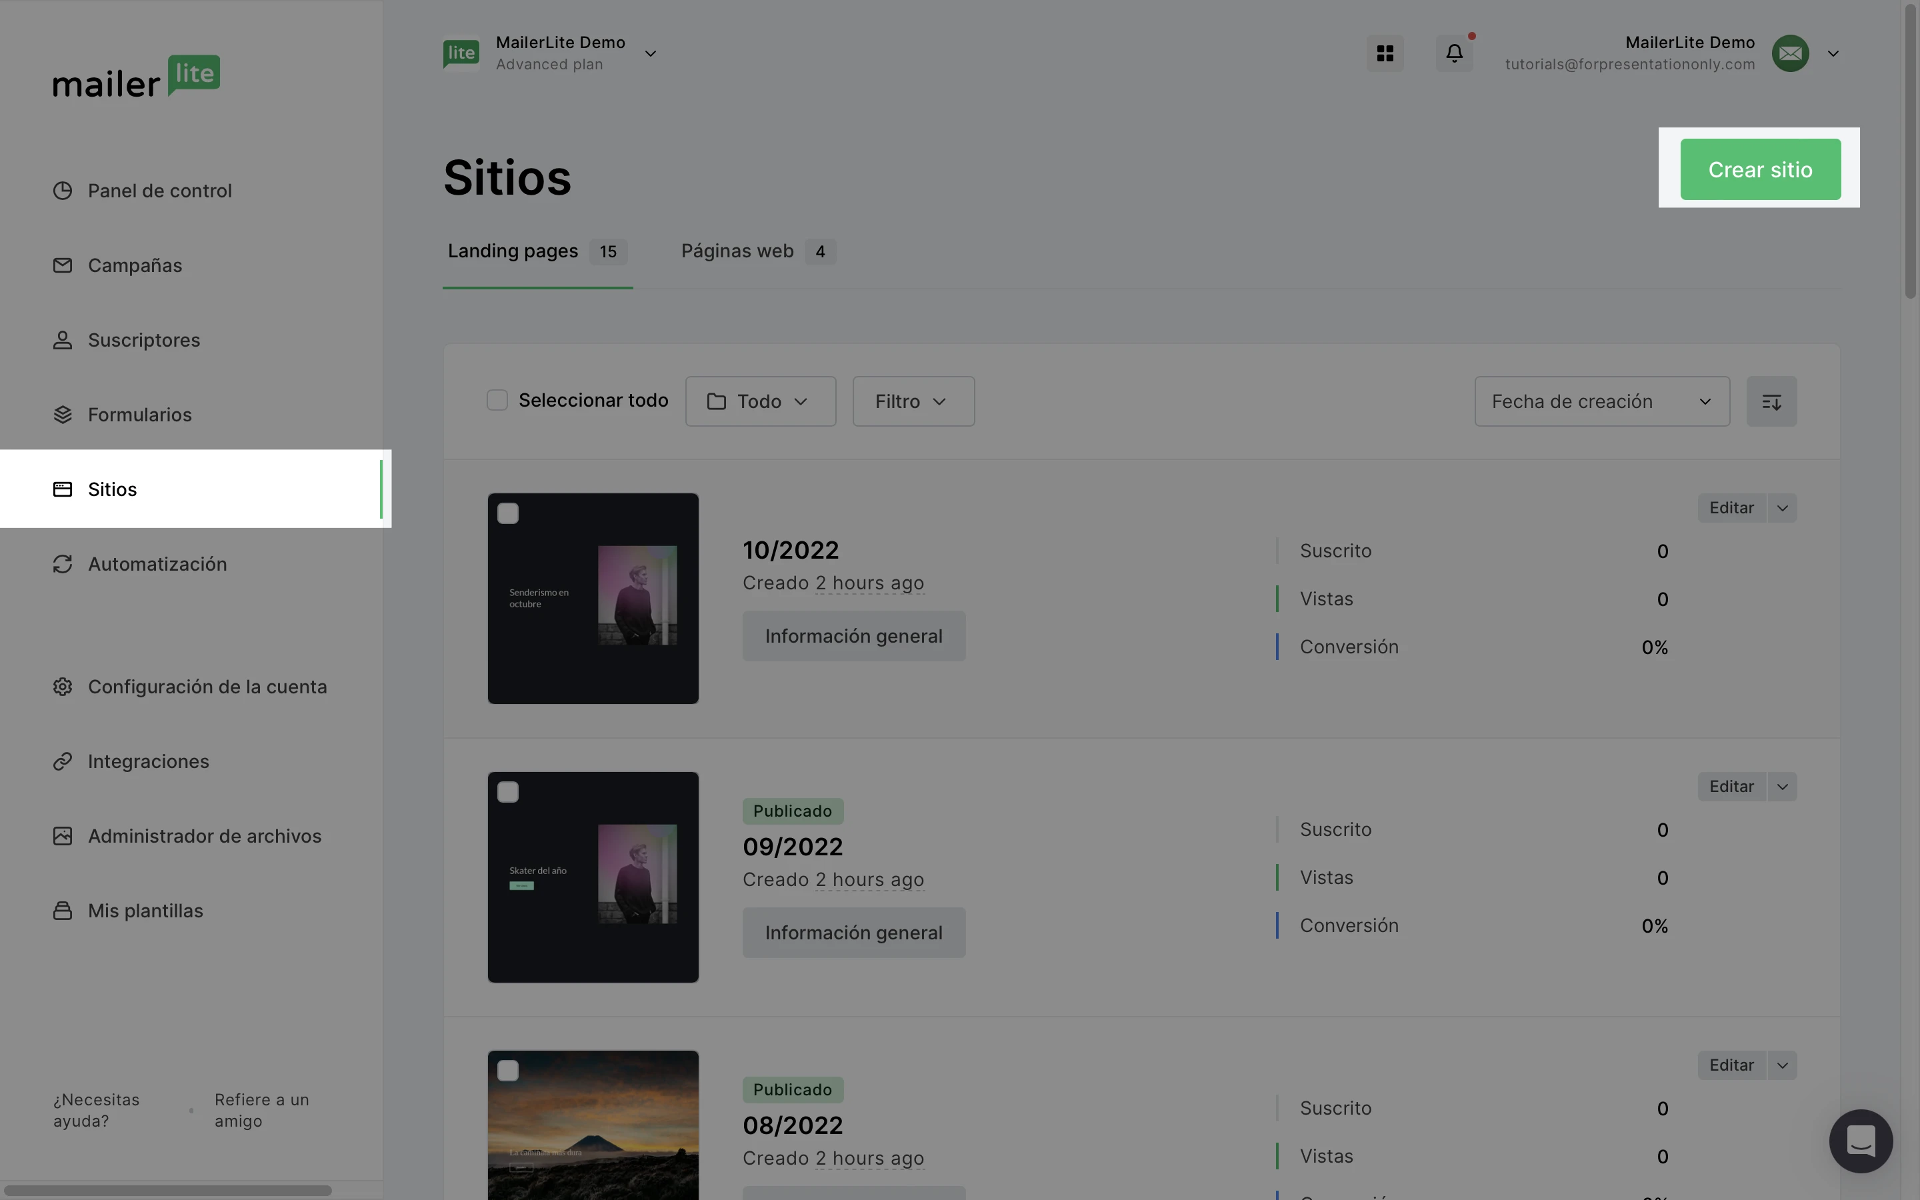Open Información general for 09/2022

coord(854,933)
